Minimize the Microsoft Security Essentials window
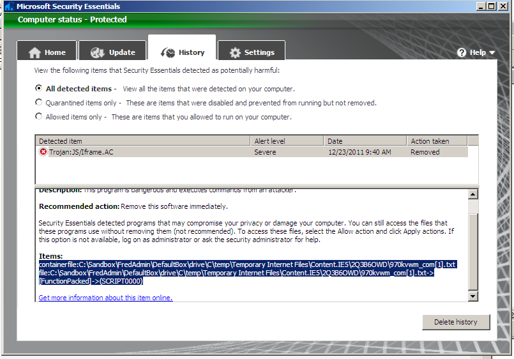514x359 pixels. click(481, 6)
